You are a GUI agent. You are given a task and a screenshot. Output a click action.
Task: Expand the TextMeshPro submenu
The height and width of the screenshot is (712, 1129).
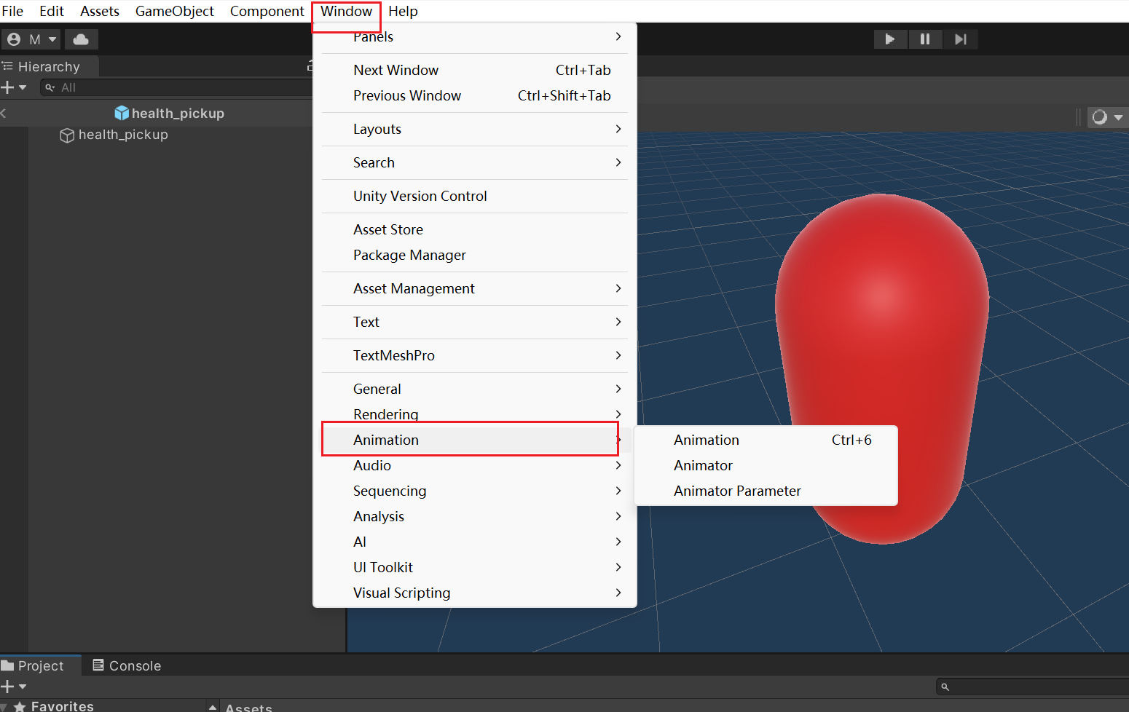(475, 355)
